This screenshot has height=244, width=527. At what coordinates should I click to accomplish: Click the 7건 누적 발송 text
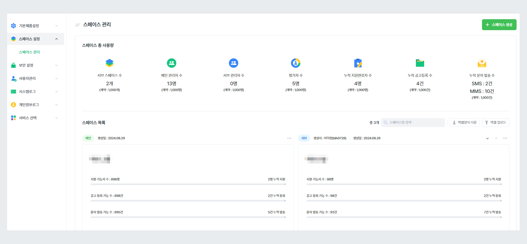pos(492,212)
